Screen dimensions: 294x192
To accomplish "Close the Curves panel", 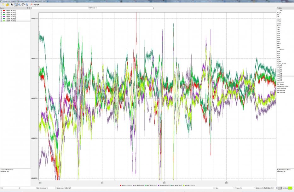I will click(30, 8).
